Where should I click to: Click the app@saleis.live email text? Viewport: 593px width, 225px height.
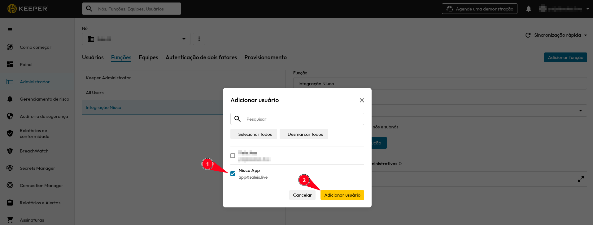pyautogui.click(x=253, y=177)
